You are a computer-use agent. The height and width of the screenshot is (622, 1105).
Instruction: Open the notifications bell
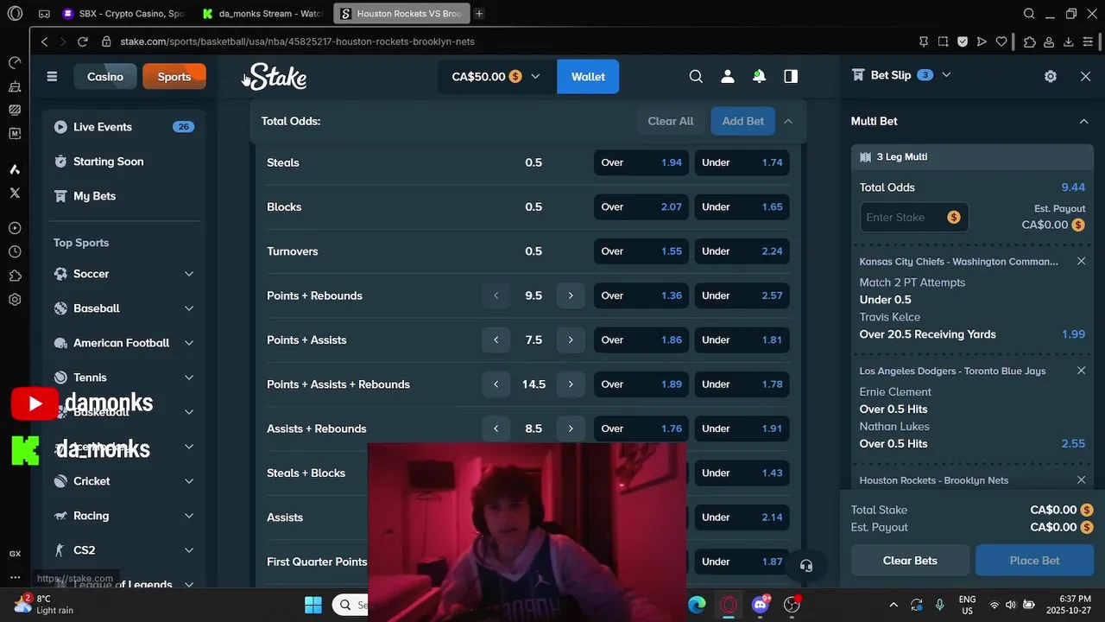point(759,76)
